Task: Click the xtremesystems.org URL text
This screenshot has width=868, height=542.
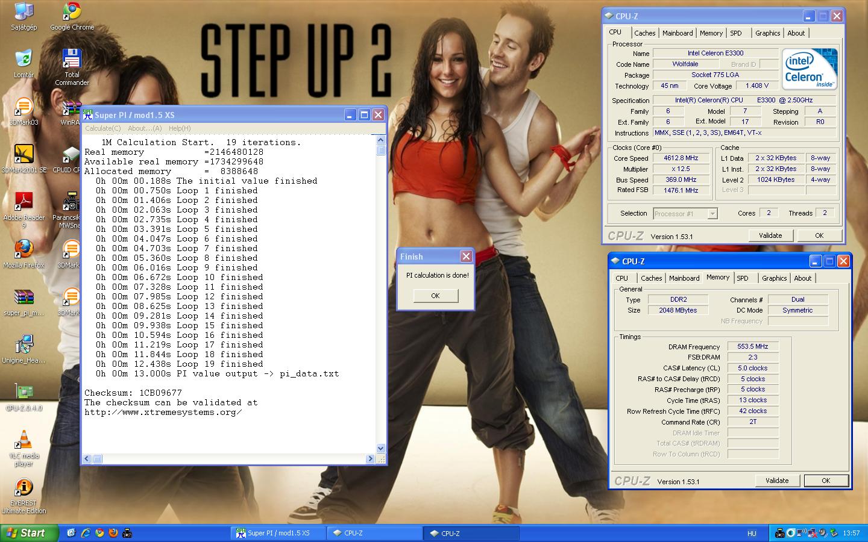Action: point(163,413)
